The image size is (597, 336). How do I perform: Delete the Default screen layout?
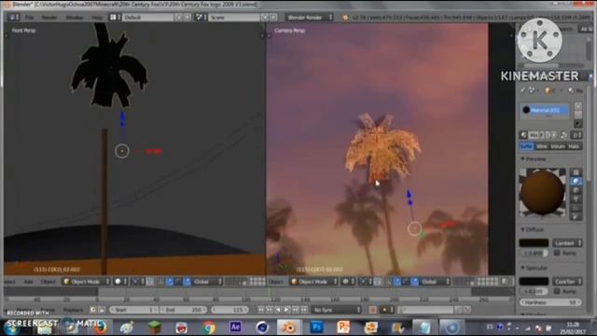click(187, 17)
